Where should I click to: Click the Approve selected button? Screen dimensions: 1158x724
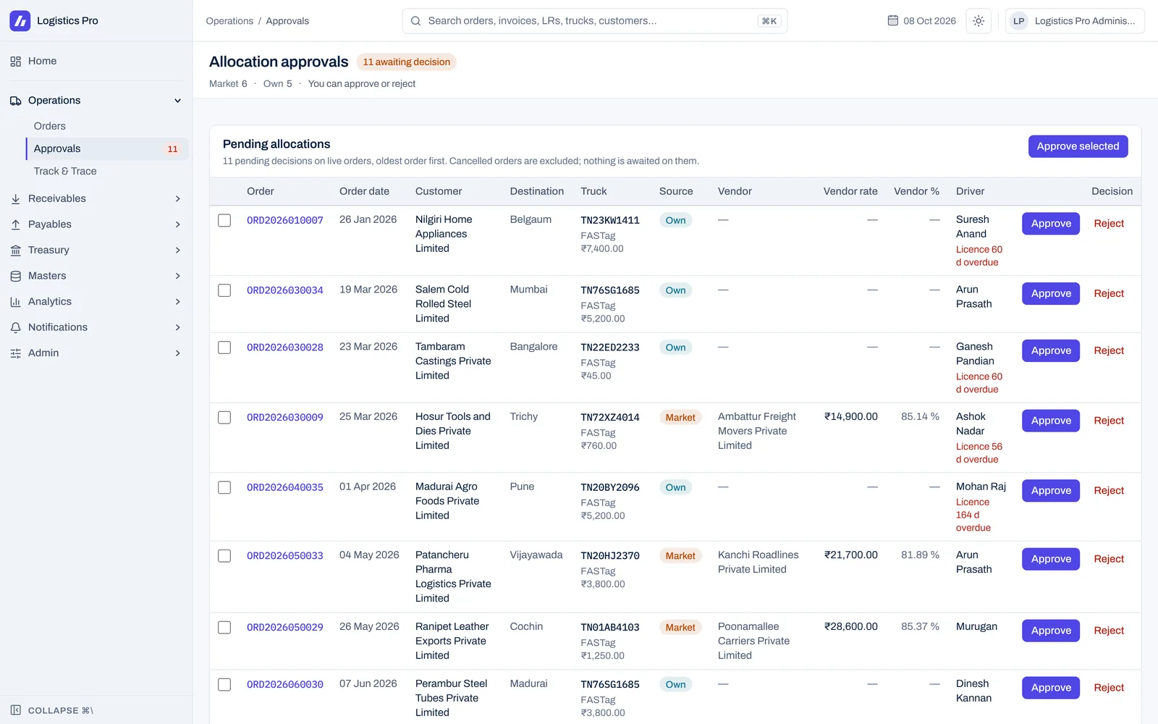coord(1078,146)
